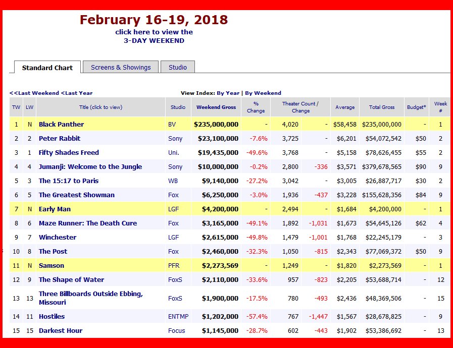The width and height of the screenshot is (453, 348).
Task: Click the Focus studio link
Action: pos(177,331)
